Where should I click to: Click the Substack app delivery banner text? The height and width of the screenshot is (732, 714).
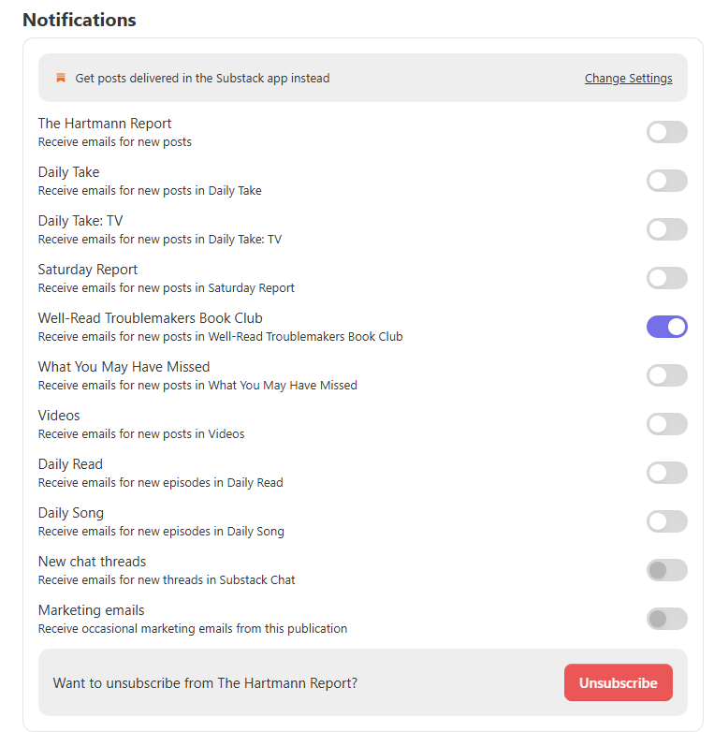pos(202,78)
